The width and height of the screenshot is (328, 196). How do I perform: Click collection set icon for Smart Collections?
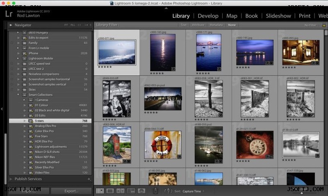click(x=25, y=95)
